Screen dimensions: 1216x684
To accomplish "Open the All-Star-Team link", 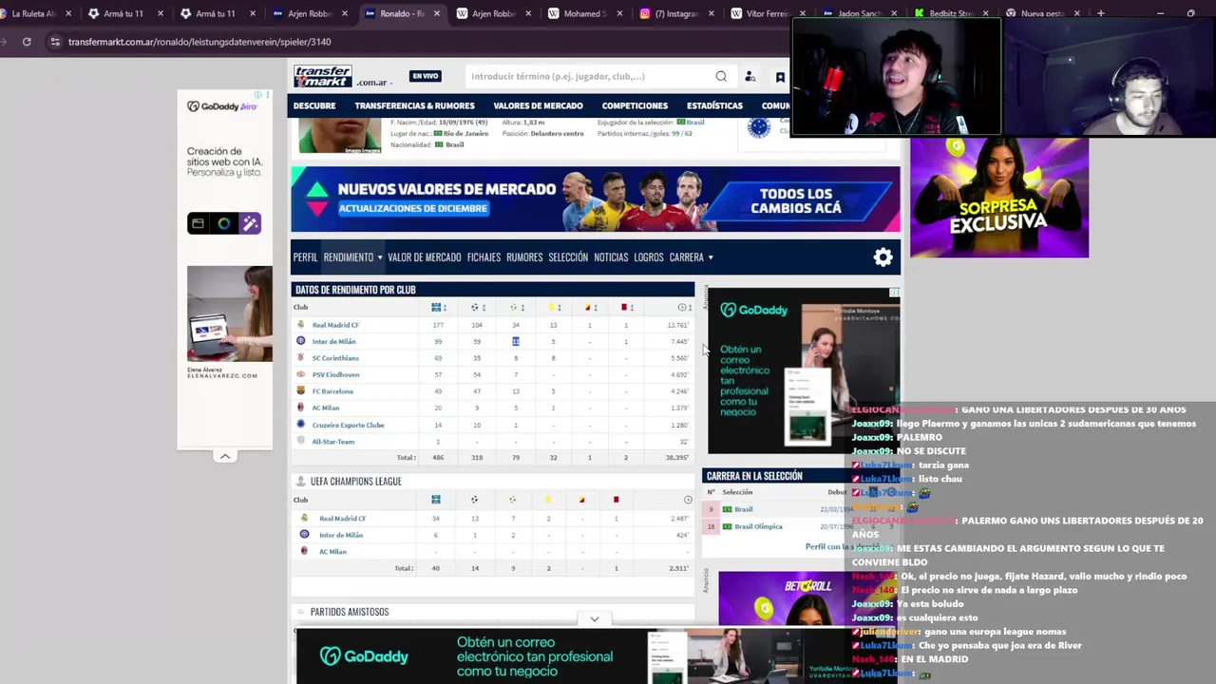I will 333,442.
